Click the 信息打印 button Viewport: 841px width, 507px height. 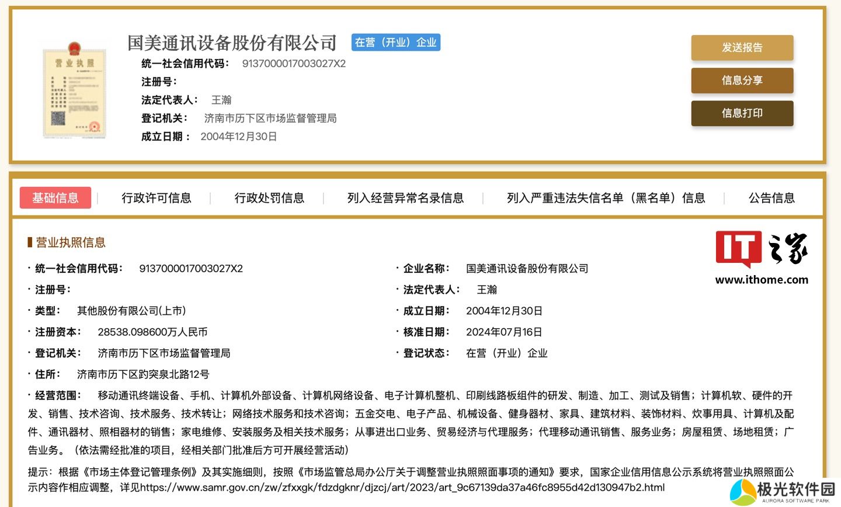(742, 113)
